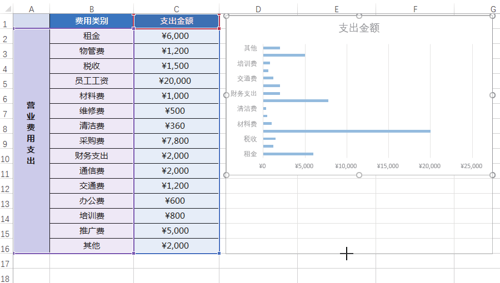Select the longest bar in the chart
This screenshot has width=500, height=283.
click(x=347, y=131)
